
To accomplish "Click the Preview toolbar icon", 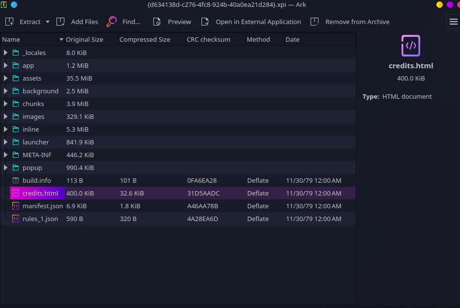I will click(x=157, y=22).
